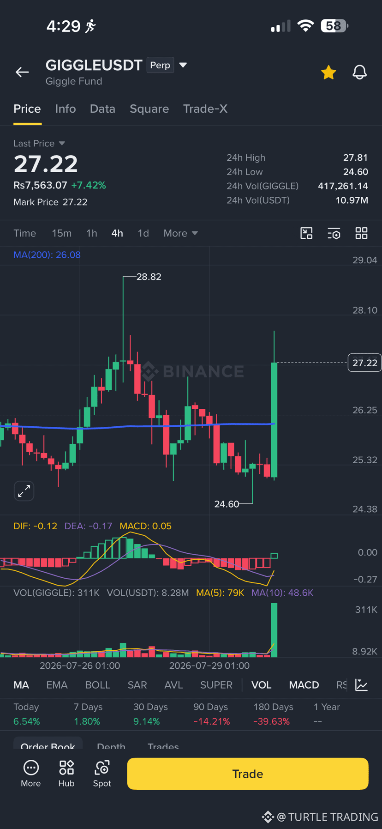Tap the MA(200): 26.08 indicator label

pyautogui.click(x=47, y=255)
